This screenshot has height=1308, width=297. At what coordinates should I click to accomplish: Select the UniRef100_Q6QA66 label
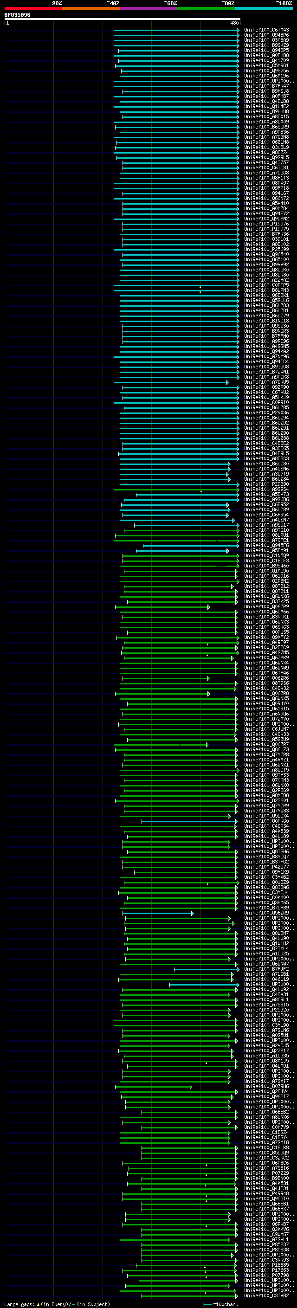click(x=266, y=612)
